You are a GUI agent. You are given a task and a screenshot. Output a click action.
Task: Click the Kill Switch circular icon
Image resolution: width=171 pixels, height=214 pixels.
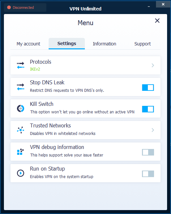coord(21,108)
